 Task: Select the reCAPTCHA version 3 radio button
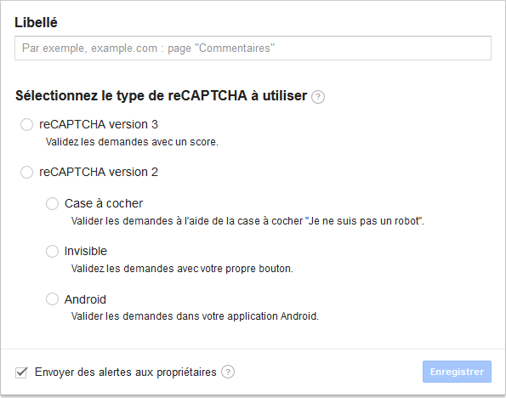[26, 125]
